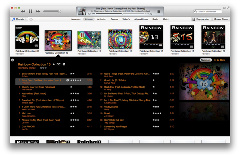Screen dimensions: 240x157
Task: Select track Can We Chill
Action: coord(54,128)
